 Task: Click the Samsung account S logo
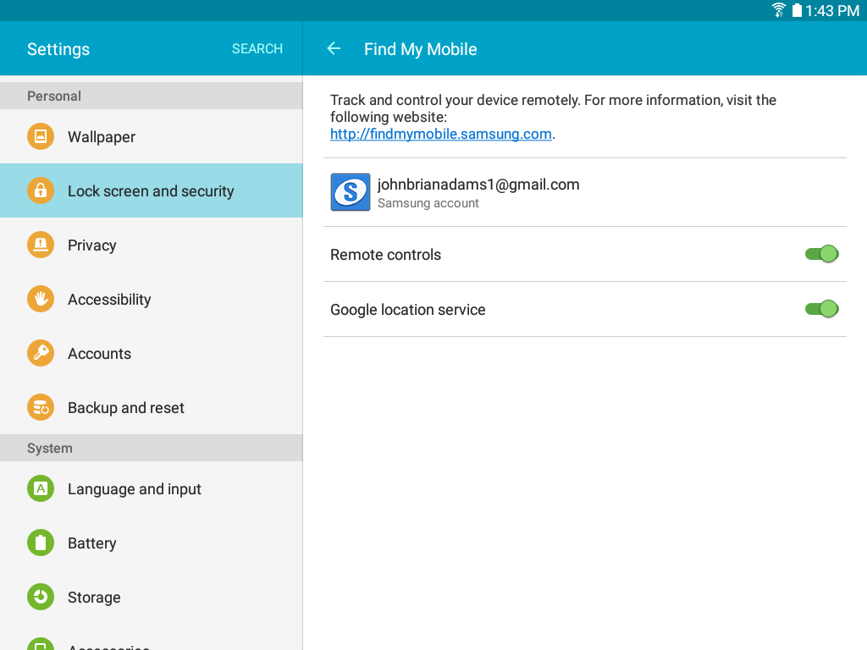351,192
